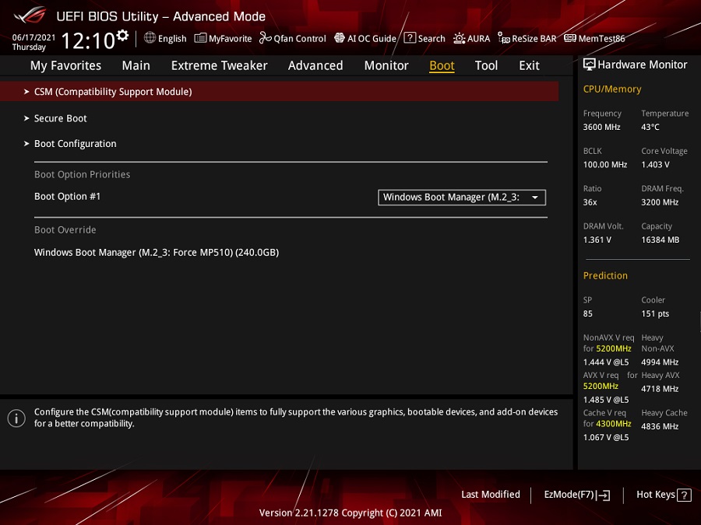Click Last Modified button

coord(491,495)
